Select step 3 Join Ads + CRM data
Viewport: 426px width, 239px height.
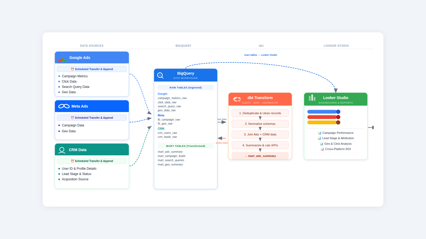(260, 134)
